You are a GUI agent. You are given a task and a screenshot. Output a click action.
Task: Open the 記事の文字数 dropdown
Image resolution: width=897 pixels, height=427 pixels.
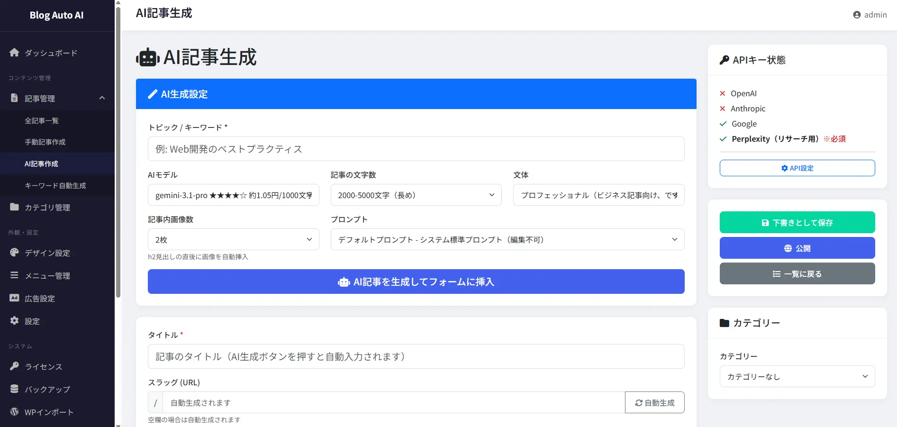[416, 195]
